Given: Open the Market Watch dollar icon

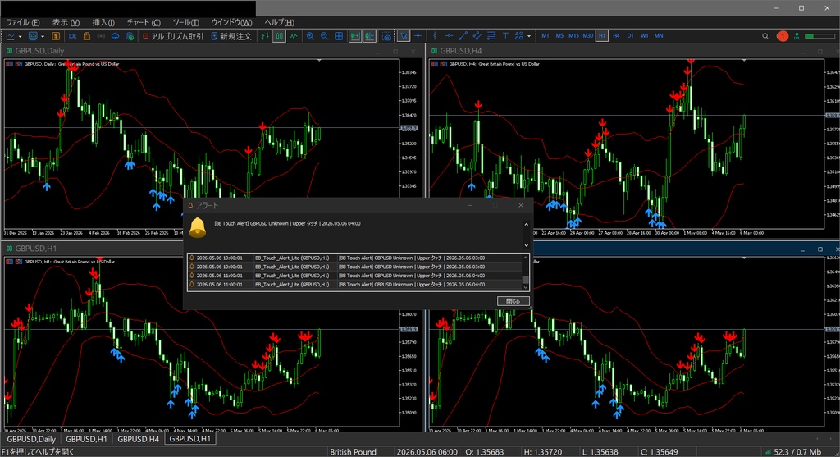Looking at the screenshot, I should (56, 36).
